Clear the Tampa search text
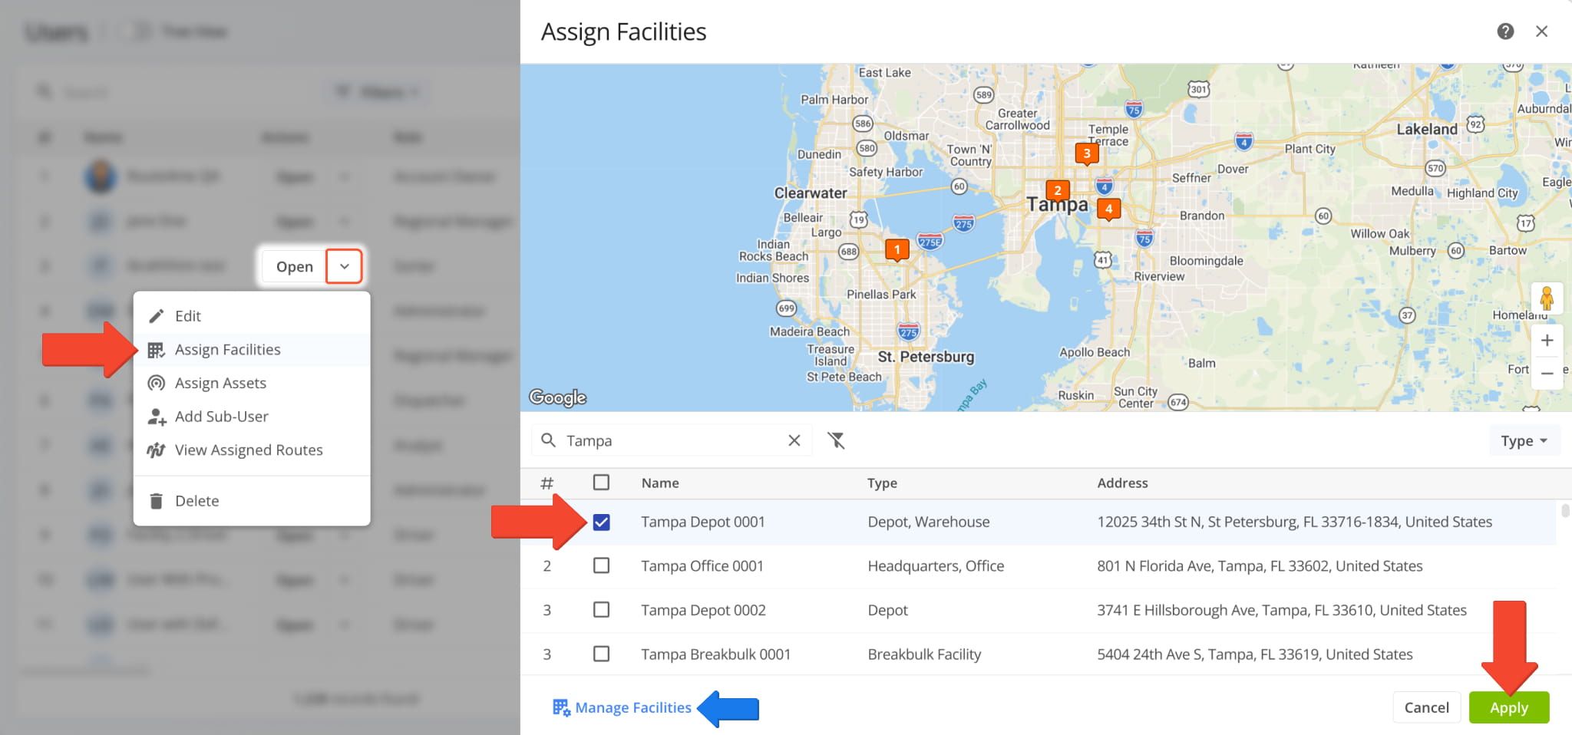 coord(794,440)
